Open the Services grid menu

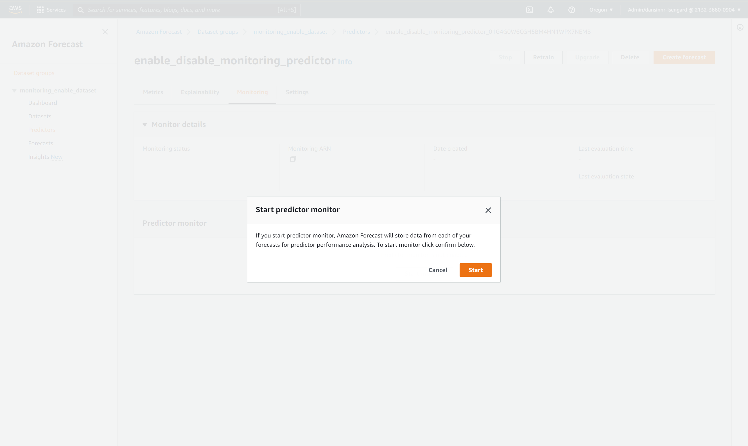point(51,10)
